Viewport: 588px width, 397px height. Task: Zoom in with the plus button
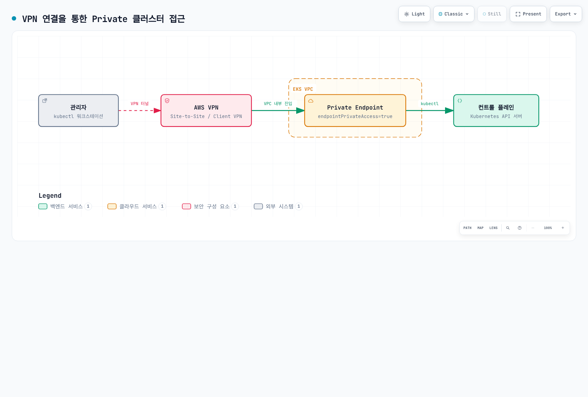(563, 228)
